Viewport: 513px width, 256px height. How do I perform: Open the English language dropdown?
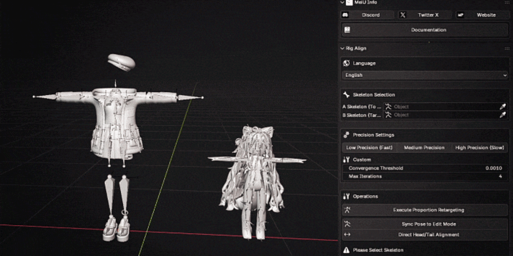(x=425, y=75)
